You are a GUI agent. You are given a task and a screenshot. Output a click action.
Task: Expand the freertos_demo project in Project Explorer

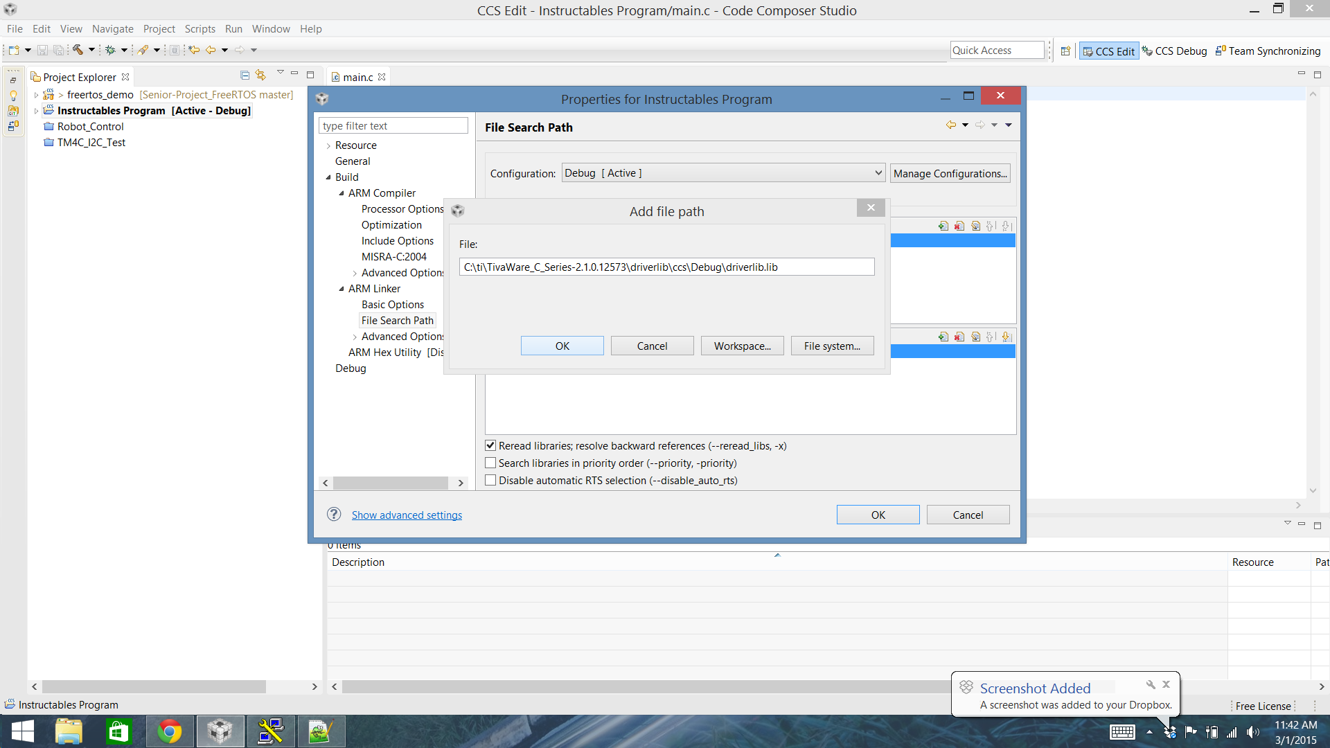(x=36, y=95)
